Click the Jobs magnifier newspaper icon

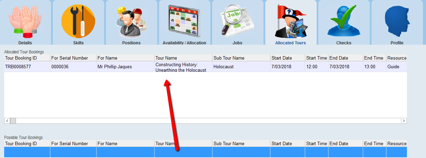237,21
